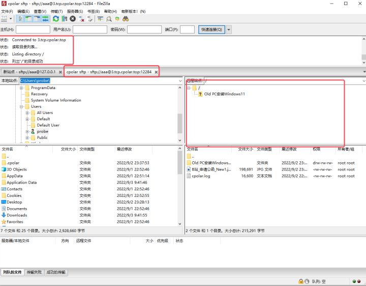Toggle message log display in the toolbar
366x286 pixels.
tap(20, 19)
